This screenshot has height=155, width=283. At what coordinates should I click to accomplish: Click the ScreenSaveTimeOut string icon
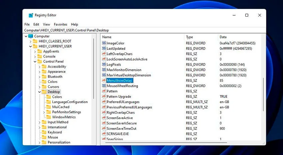tap(104, 128)
